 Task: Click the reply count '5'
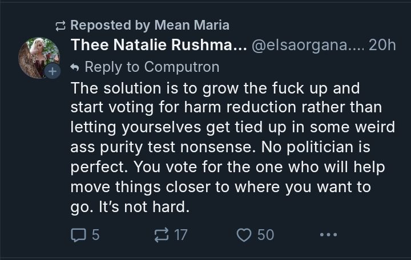pos(95,234)
